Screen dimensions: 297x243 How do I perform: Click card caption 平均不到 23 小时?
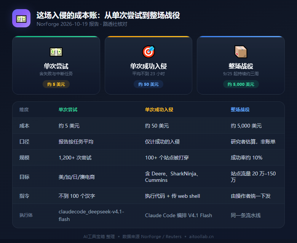pyautogui.click(x=148, y=74)
